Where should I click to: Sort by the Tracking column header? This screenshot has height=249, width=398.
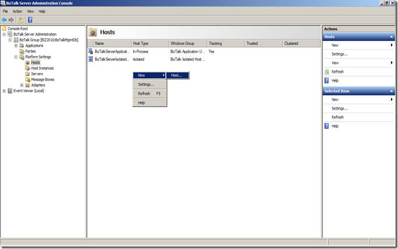[x=226, y=43]
